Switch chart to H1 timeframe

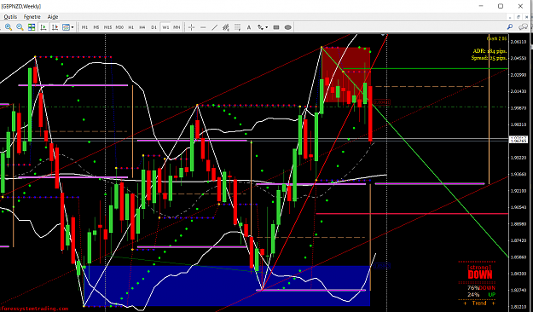coord(130,27)
